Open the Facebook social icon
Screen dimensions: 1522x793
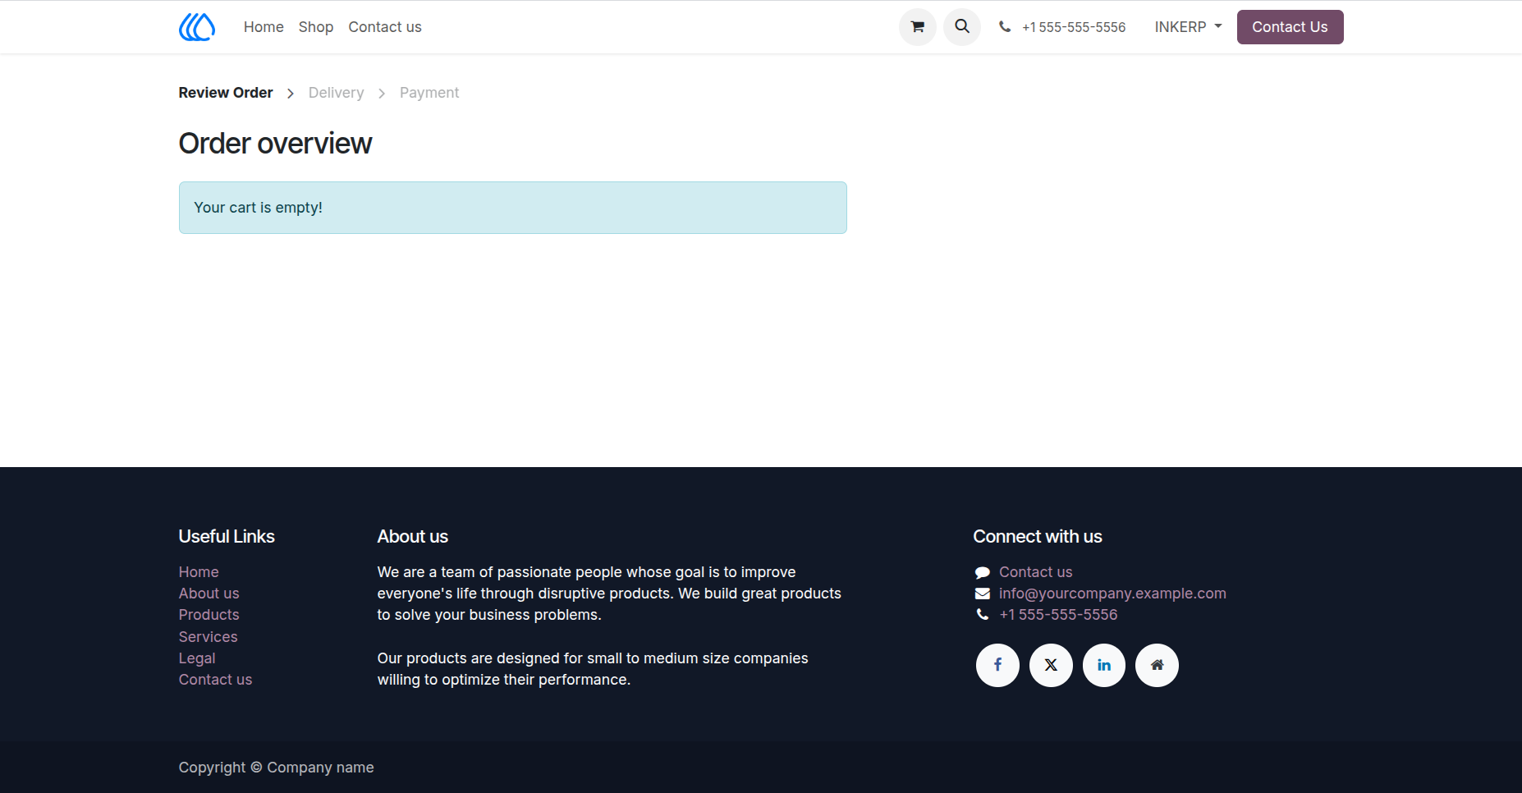click(x=997, y=665)
